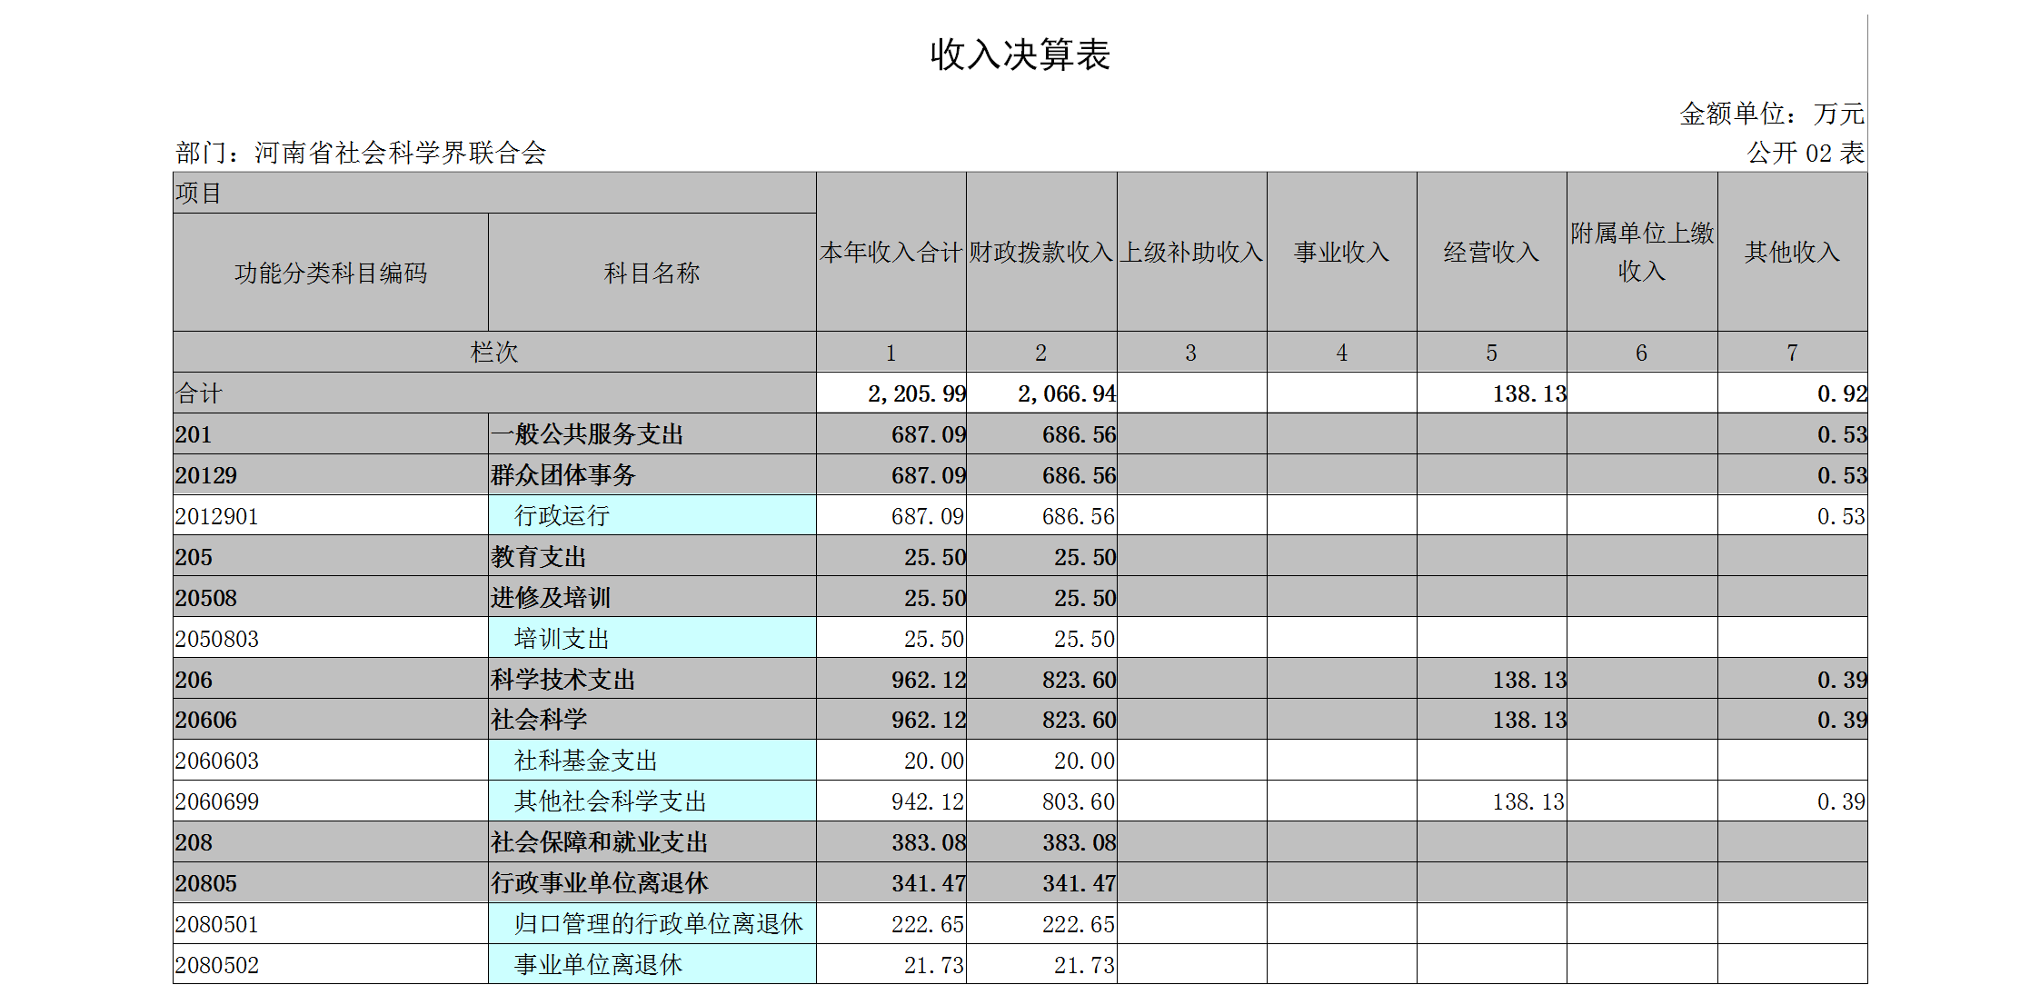Select the 上级补助收入 header cell

(x=1191, y=252)
